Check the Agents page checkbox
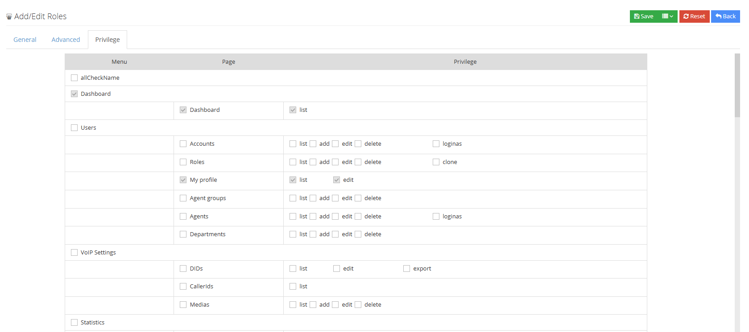This screenshot has width=749, height=332. pyautogui.click(x=183, y=217)
